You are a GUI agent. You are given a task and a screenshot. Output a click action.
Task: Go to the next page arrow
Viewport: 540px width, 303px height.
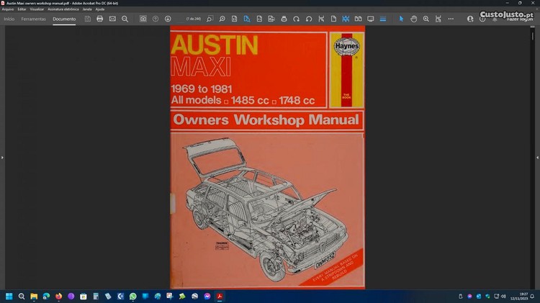point(168,19)
